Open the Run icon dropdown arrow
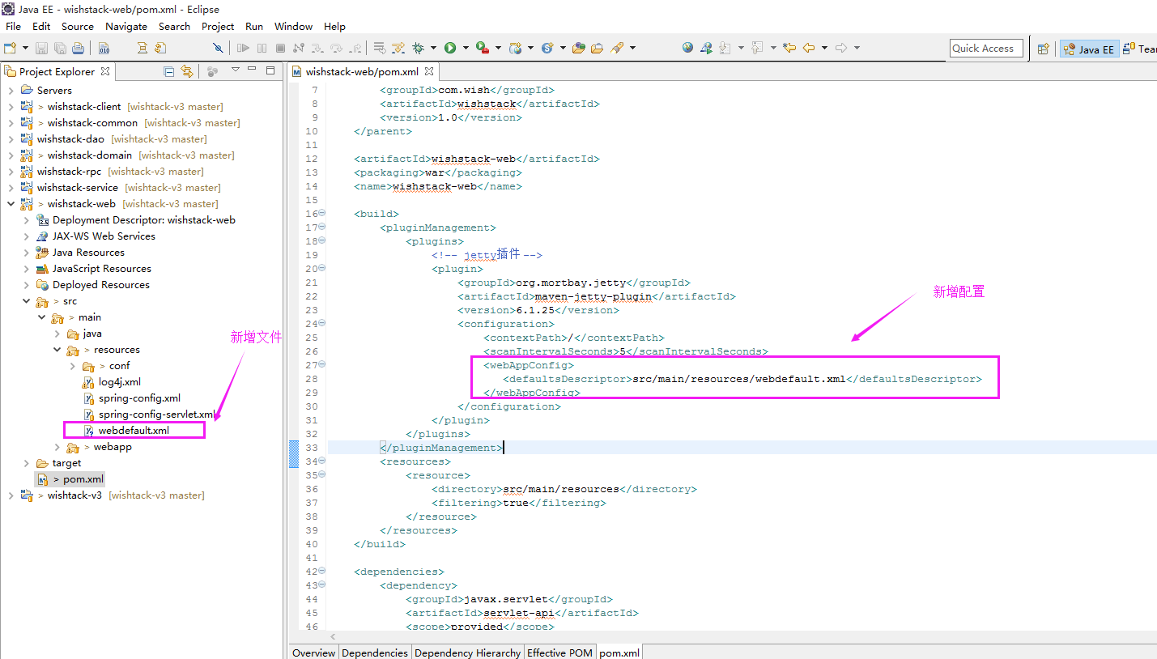Screen dimensions: 1157x659 (x=466, y=48)
